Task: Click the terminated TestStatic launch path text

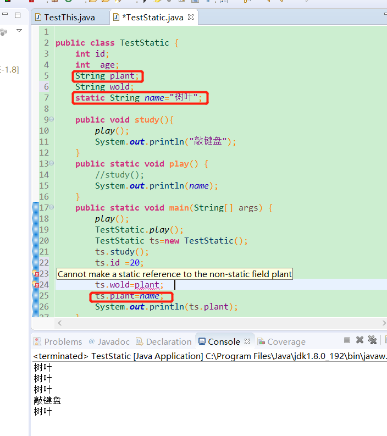Action: [210, 356]
